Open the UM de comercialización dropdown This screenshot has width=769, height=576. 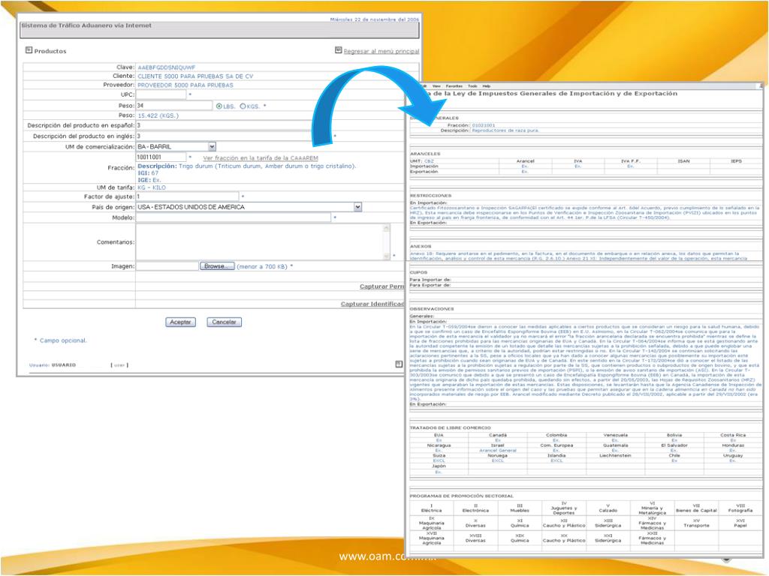[212, 146]
